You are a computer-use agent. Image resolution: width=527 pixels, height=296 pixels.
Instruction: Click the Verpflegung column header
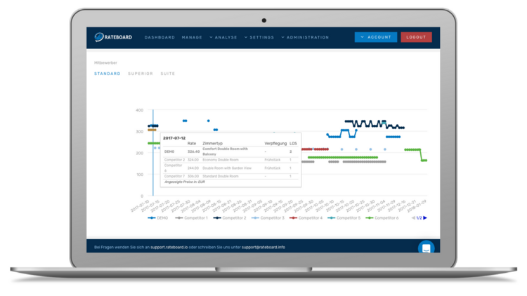pos(275,143)
